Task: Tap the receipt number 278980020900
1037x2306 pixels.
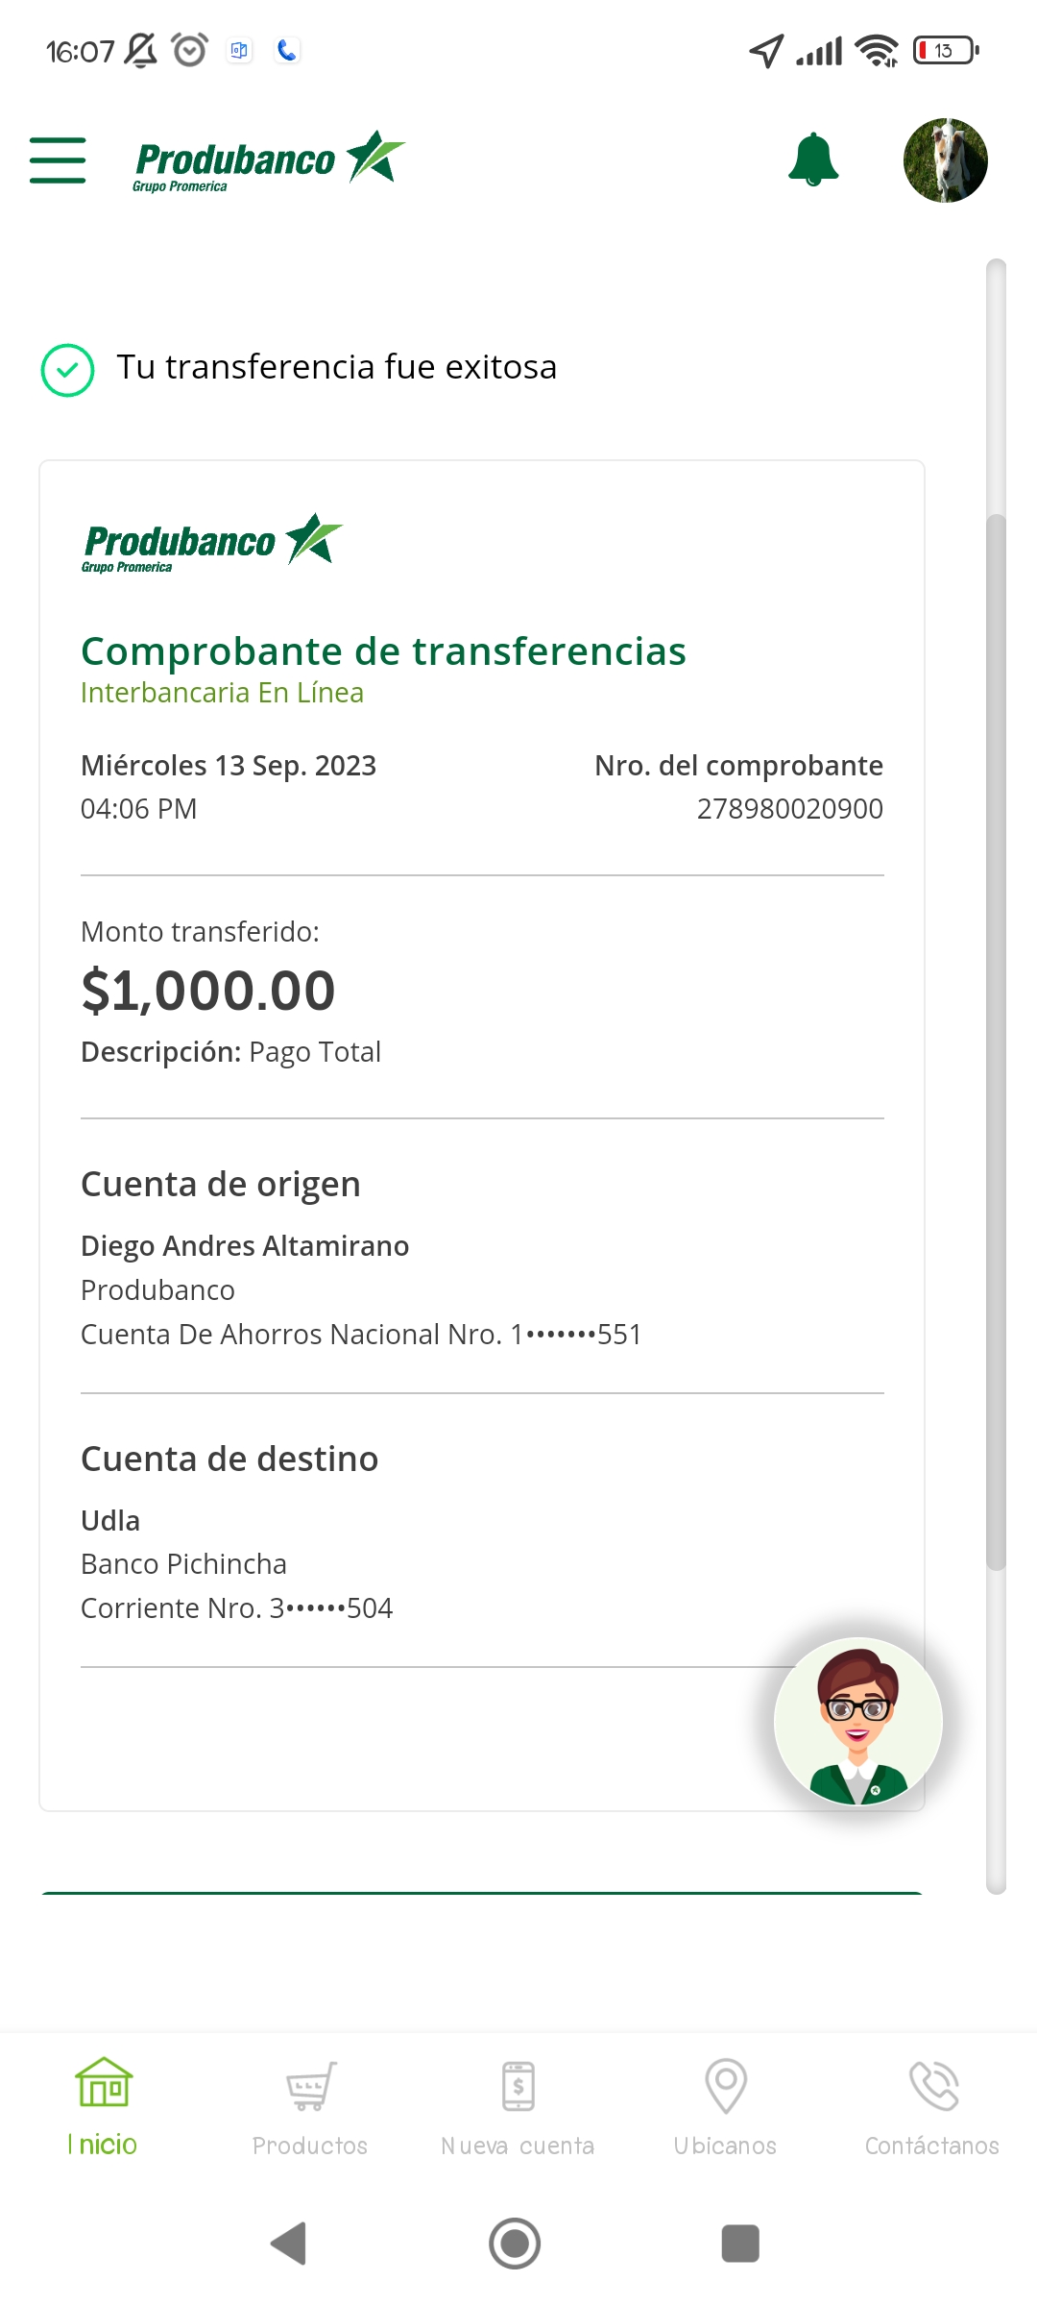Action: (x=789, y=809)
